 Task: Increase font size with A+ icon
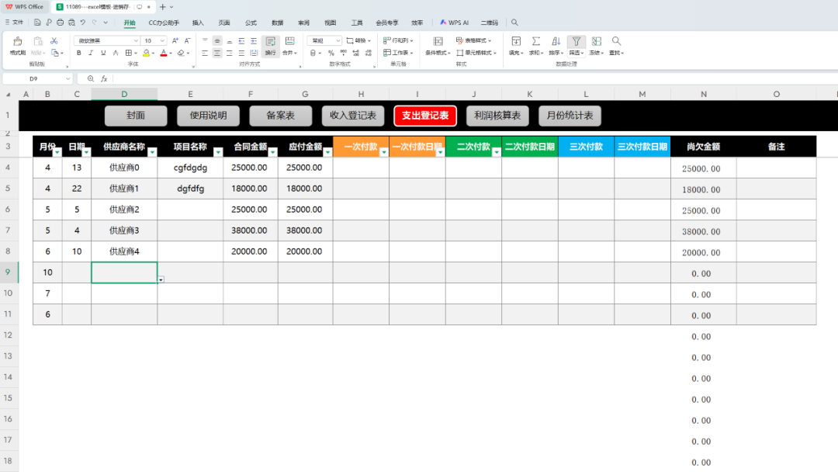click(175, 40)
